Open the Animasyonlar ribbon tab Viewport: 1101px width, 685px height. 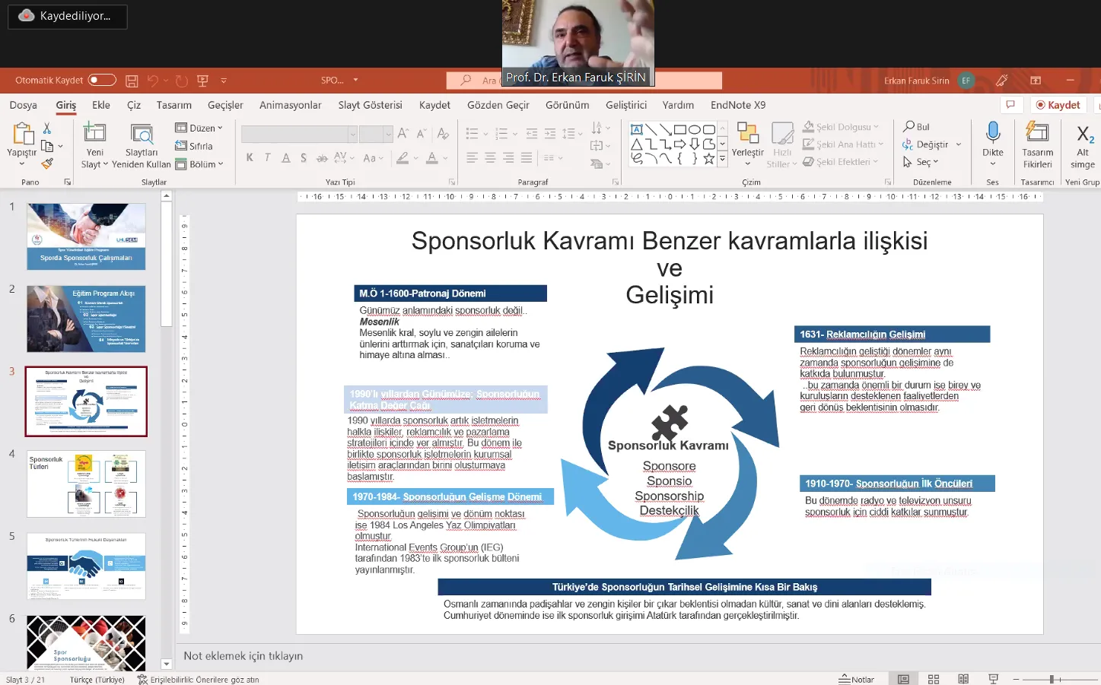[290, 105]
